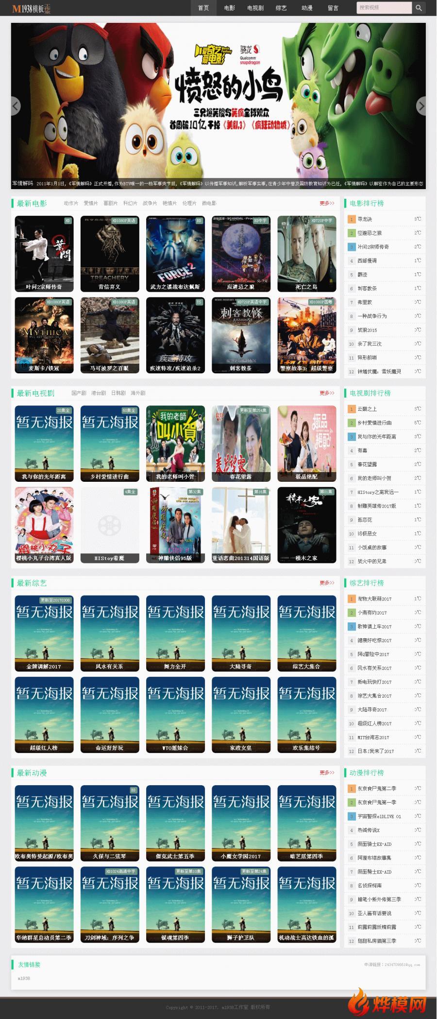Screen dimensions: 437x1019
Task: Open the 叶问2宗师传奇 movie poster
Action: pyautogui.click(x=44, y=254)
